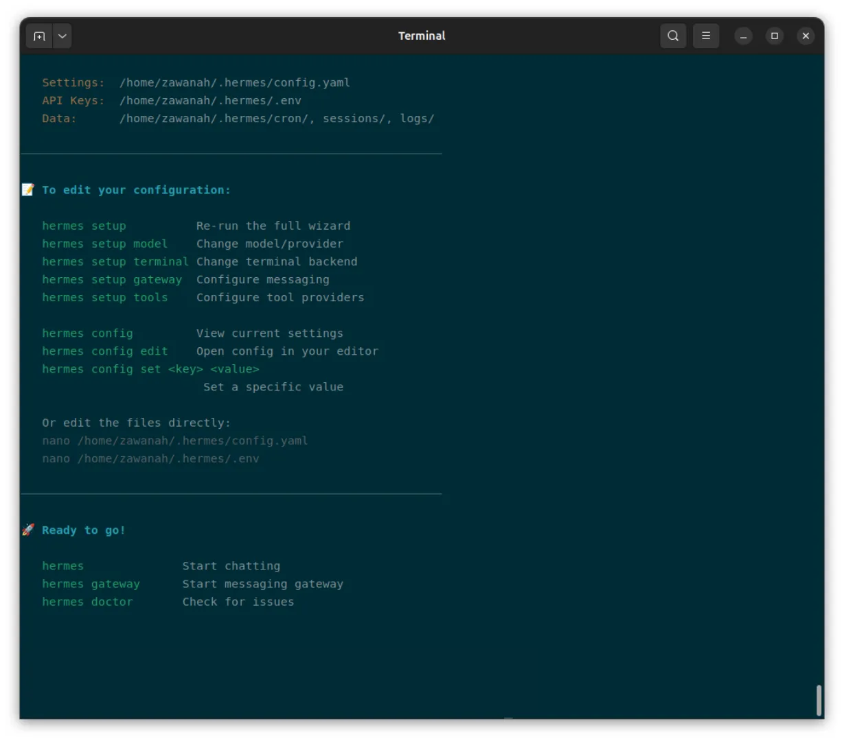This screenshot has width=844, height=741.
Task: Click the Terminal window title
Action: click(x=422, y=36)
